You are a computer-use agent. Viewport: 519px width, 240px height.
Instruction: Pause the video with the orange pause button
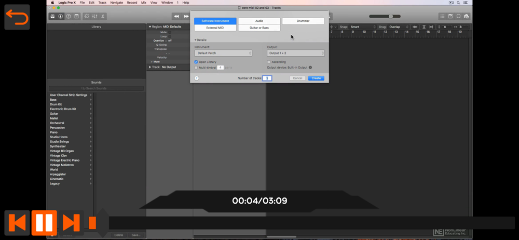[44, 223]
